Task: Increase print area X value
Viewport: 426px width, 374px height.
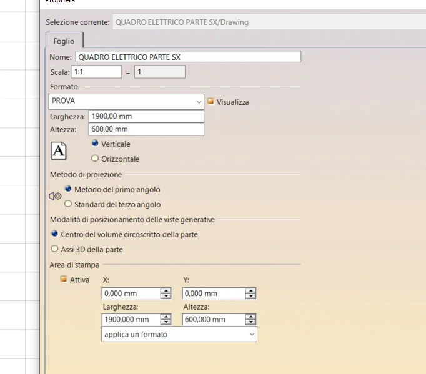Action: click(166, 290)
